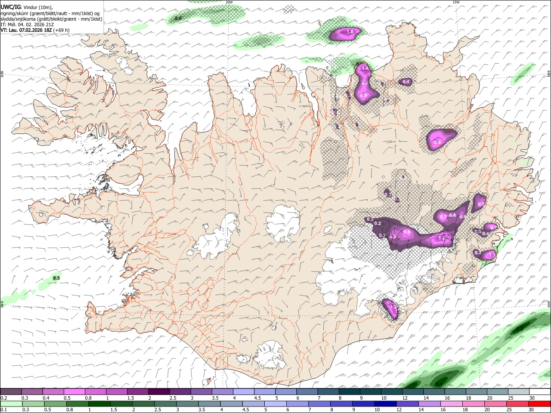Image resolution: width=551 pixels, height=413 pixels.
Task: Click the '15W' longitude label at the top edge
Action: point(456,2)
